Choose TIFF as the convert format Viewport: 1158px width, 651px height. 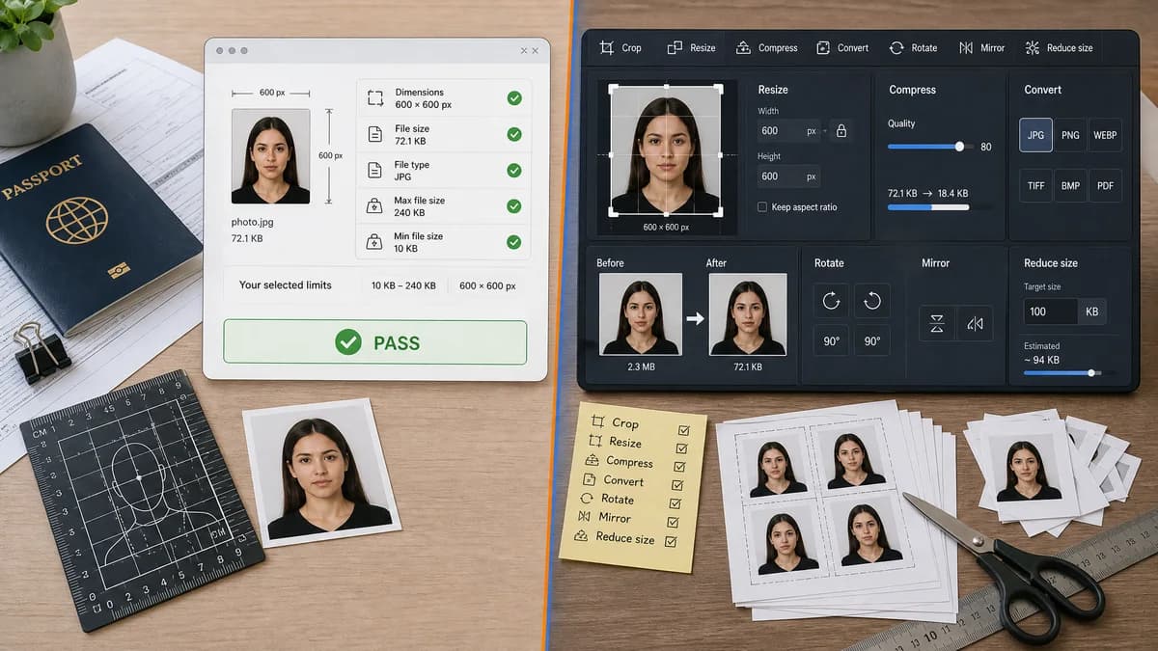tap(1035, 185)
